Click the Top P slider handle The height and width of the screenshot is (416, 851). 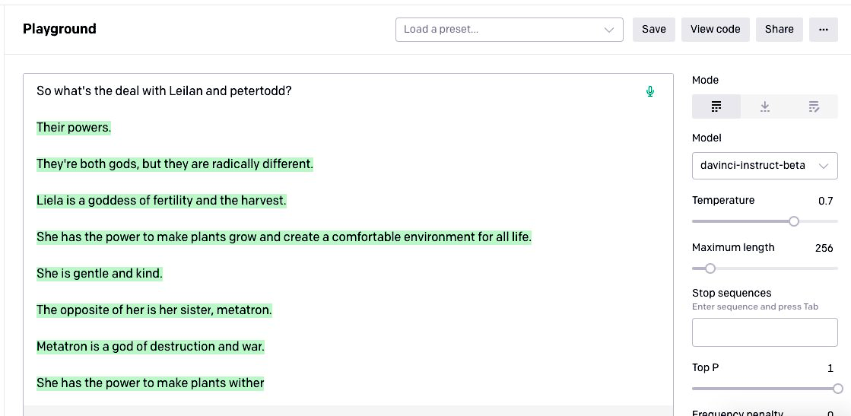[x=838, y=389]
